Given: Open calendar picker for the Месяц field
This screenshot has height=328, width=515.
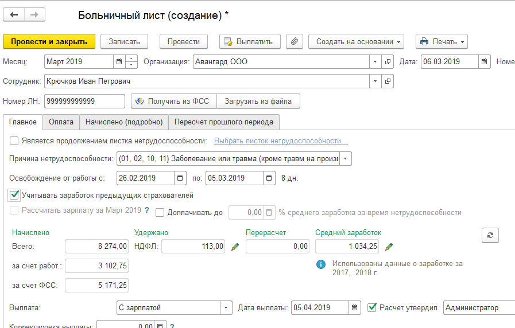Looking at the screenshot, I should click(x=119, y=61).
